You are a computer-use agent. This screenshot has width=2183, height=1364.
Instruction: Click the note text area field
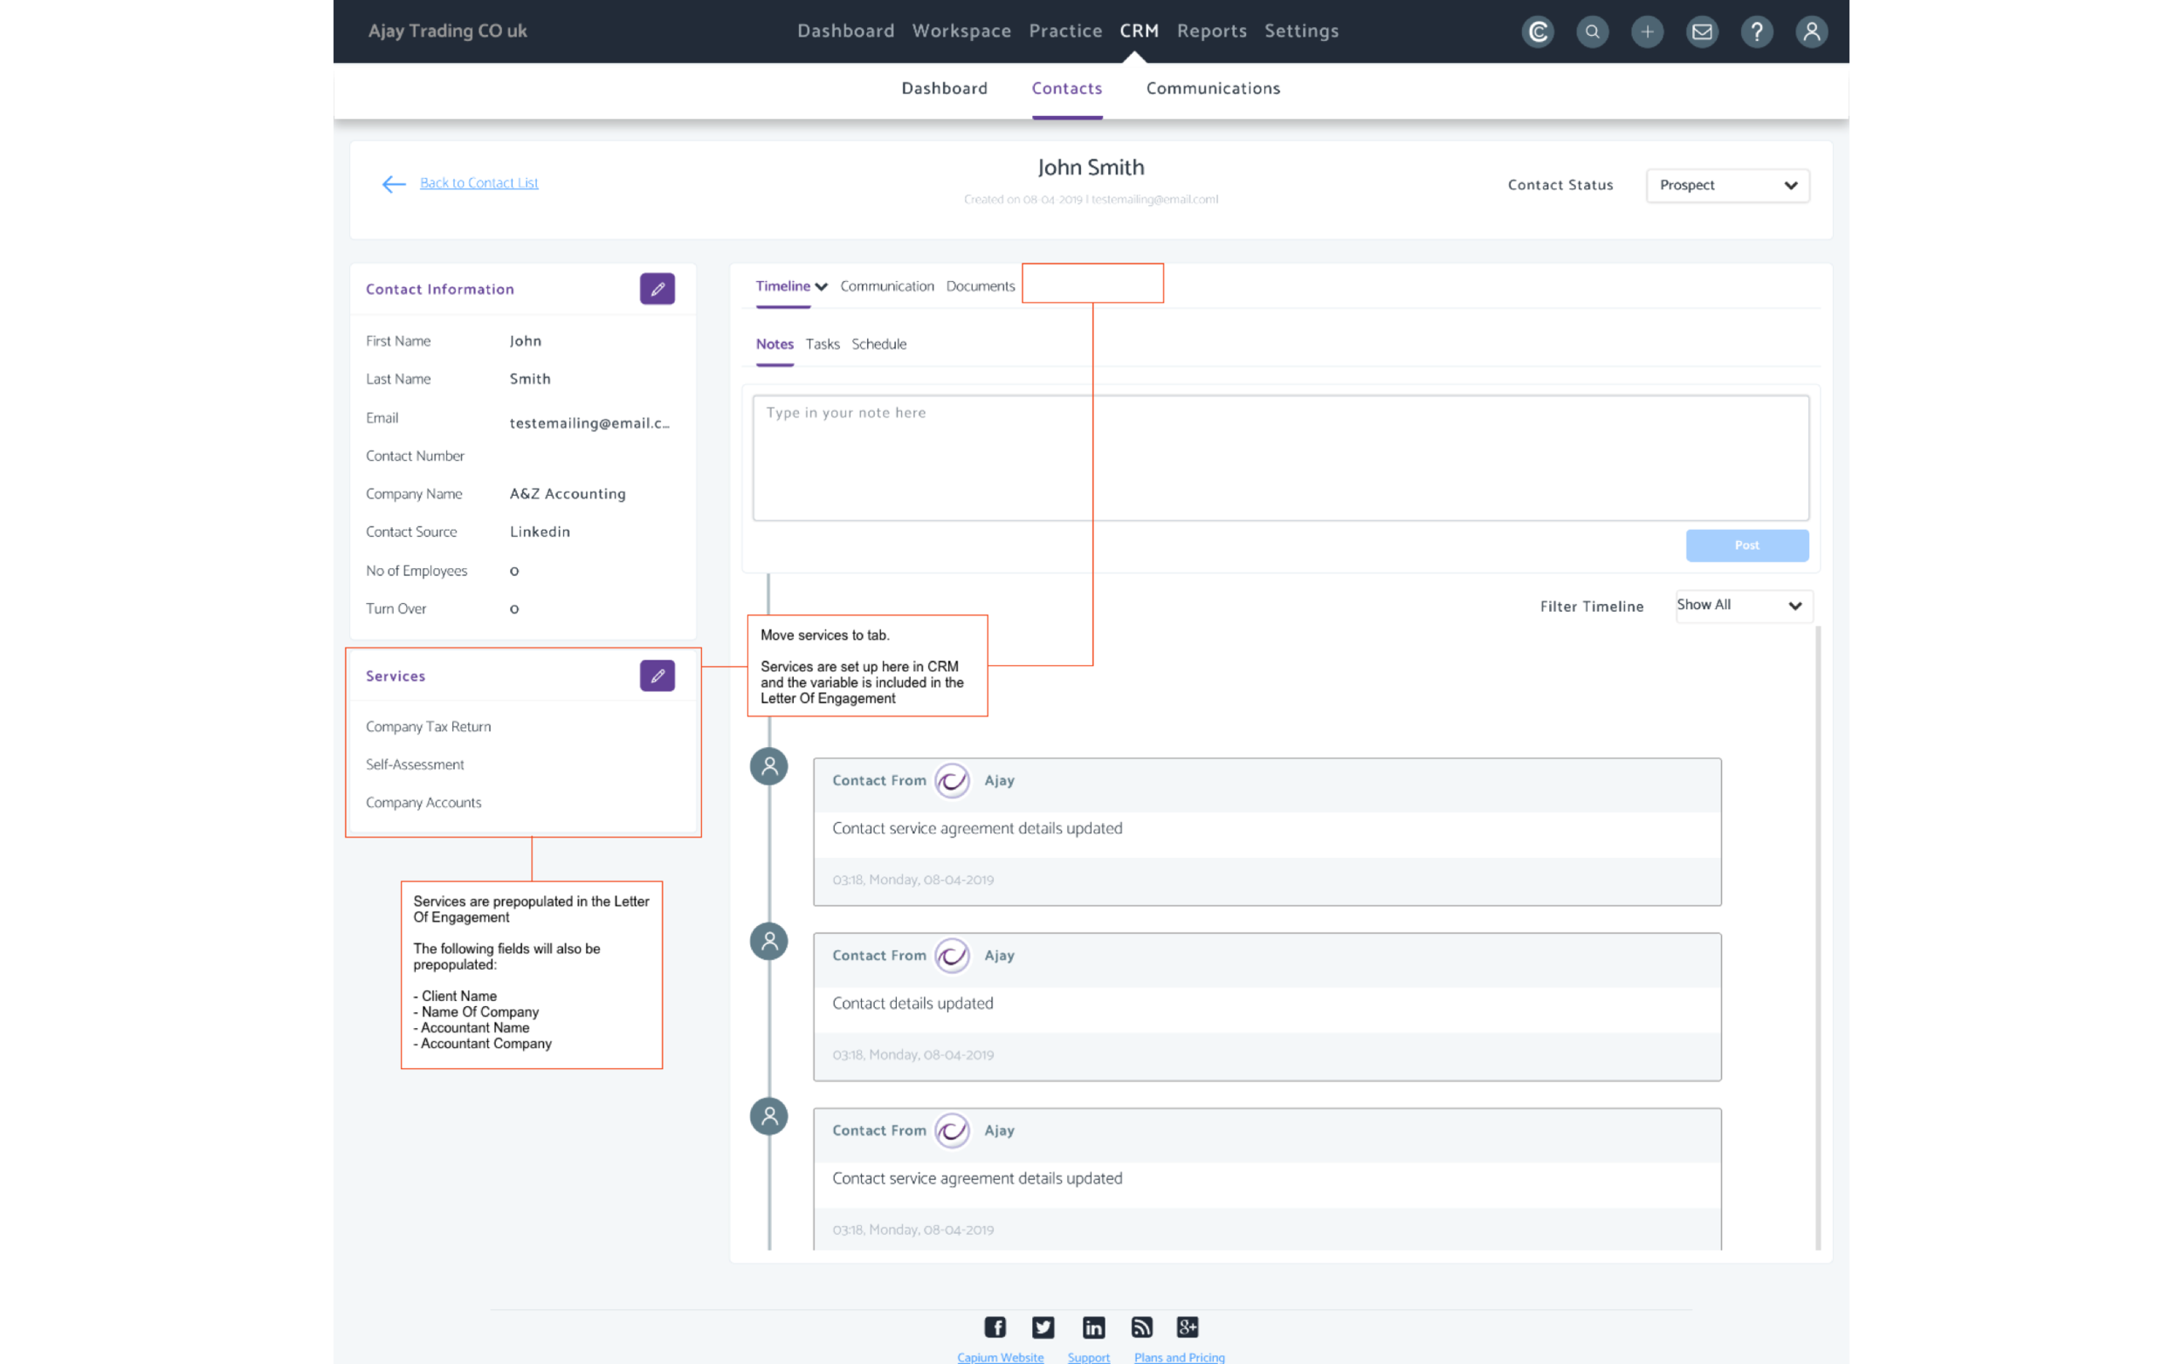coord(1279,457)
